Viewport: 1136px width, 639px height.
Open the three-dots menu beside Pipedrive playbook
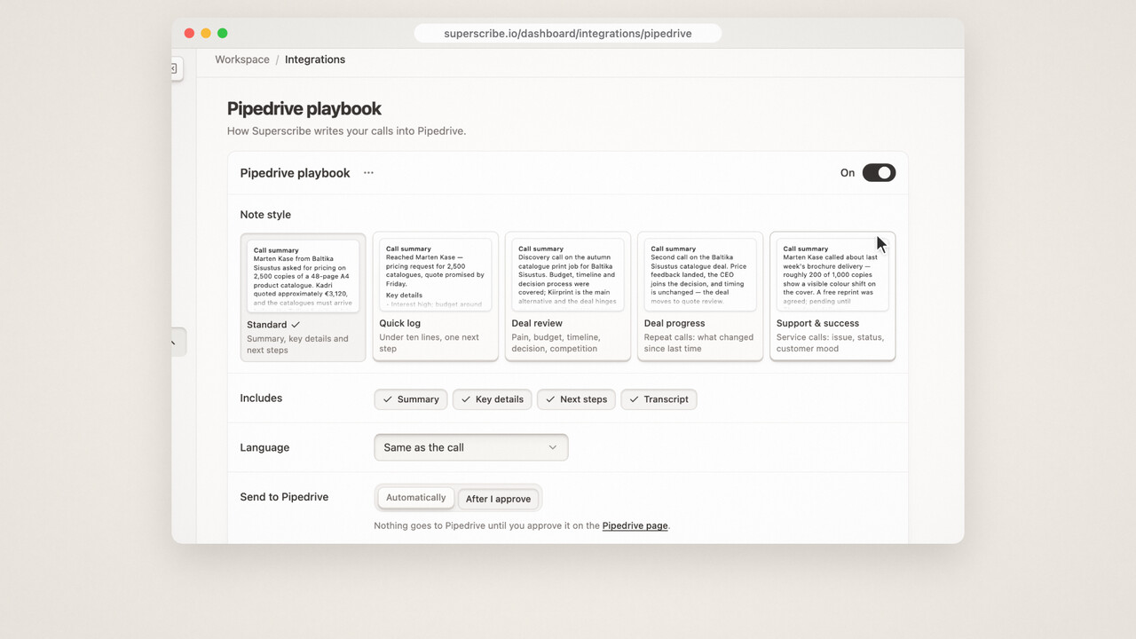[x=368, y=173]
